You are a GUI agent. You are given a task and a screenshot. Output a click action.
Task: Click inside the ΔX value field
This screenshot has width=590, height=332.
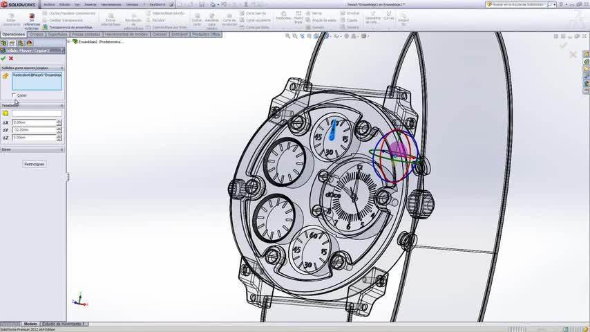34,122
